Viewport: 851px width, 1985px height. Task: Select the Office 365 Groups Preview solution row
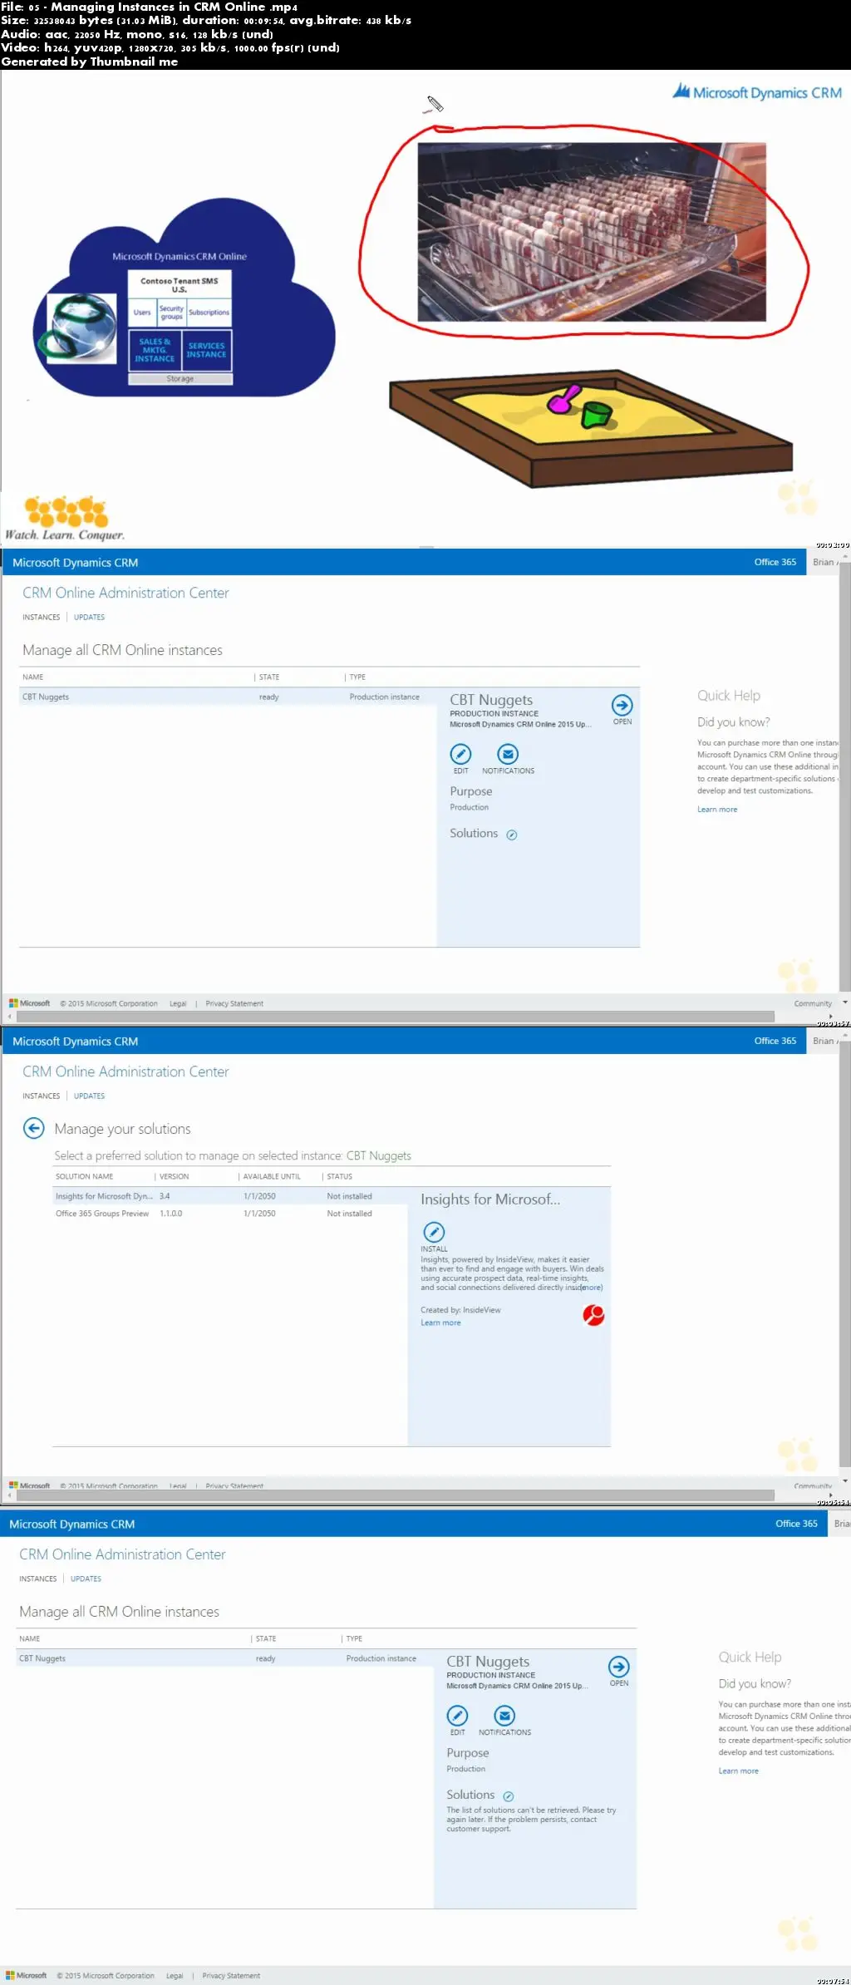coord(229,1214)
